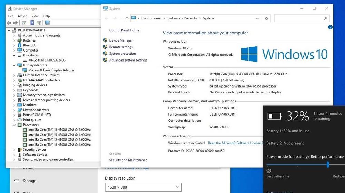Click Read the Microsoft Software License link

(235, 143)
